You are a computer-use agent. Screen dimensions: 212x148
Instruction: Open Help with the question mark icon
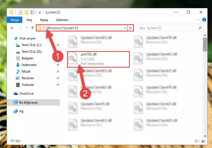click(204, 20)
